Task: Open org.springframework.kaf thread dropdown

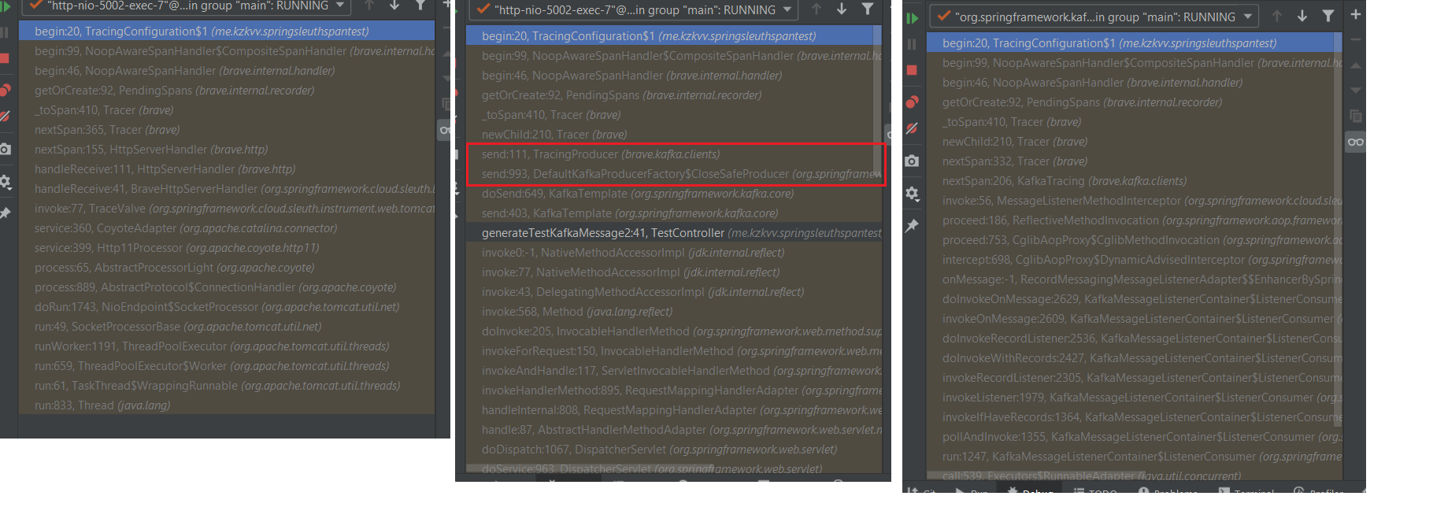Action: pos(1094,17)
